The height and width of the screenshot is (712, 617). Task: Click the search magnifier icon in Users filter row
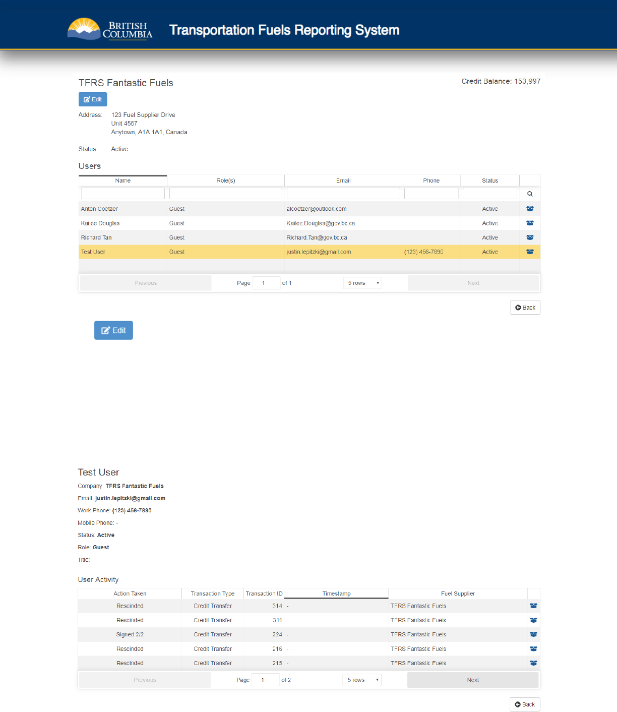530,194
